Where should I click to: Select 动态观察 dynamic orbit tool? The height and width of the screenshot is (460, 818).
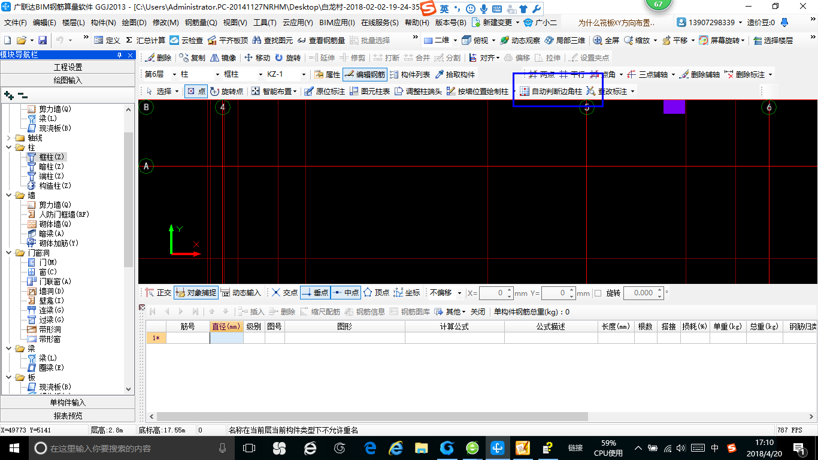520,40
